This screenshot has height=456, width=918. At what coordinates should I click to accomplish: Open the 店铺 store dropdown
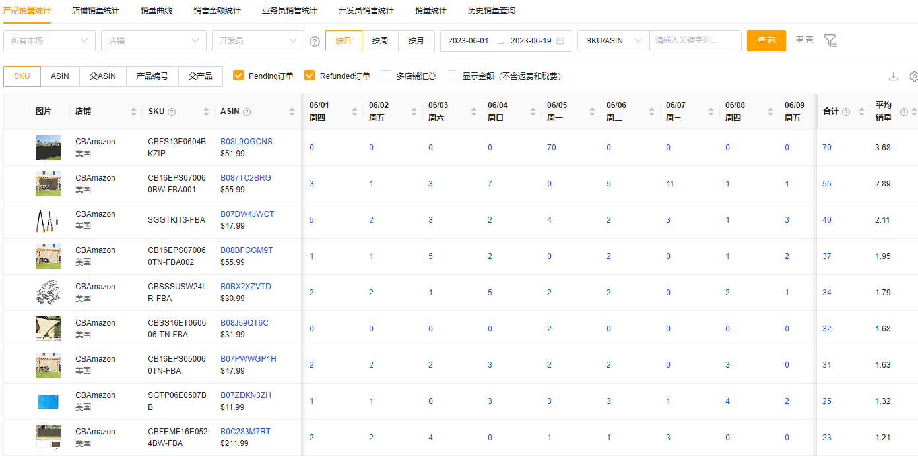pos(153,41)
